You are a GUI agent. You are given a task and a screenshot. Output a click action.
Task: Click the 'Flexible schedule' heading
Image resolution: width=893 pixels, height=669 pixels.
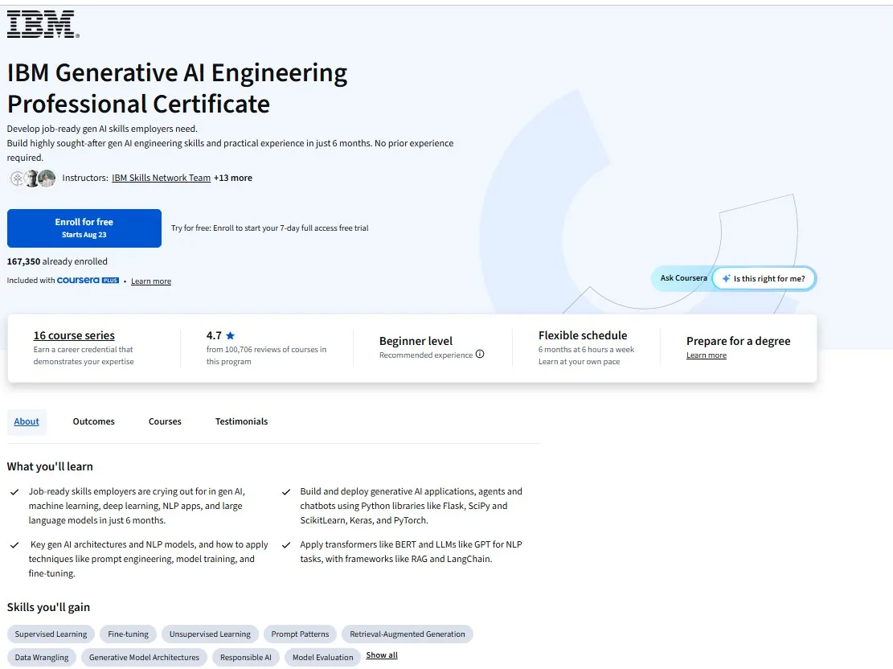583,335
